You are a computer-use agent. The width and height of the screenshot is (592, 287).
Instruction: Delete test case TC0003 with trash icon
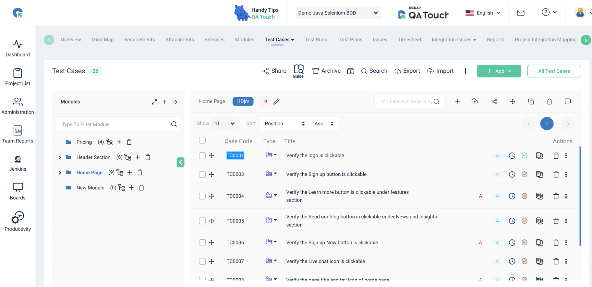pos(556,174)
